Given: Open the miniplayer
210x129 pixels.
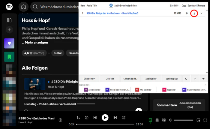Looking at the screenshot, I should 198,120.
